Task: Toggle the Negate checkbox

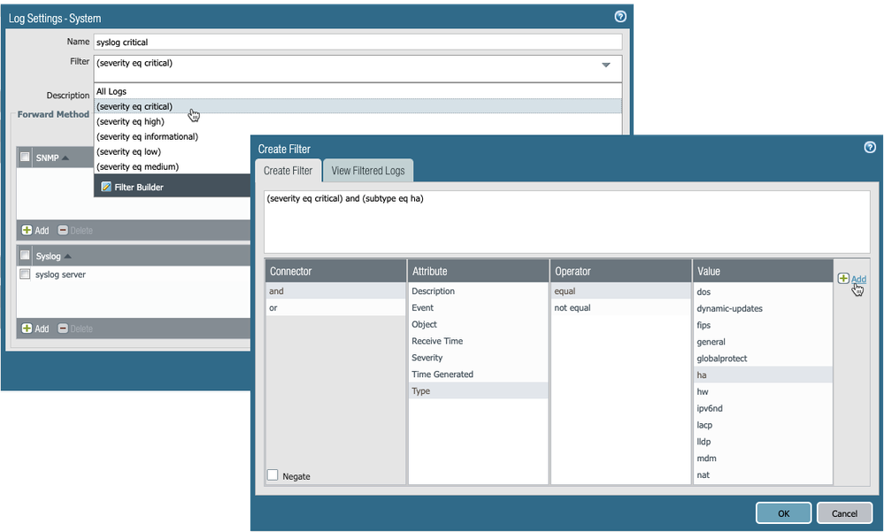Action: 273,475
